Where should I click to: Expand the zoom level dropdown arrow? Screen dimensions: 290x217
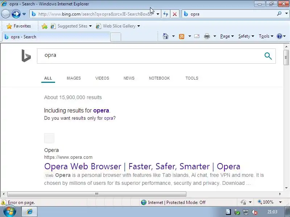pyautogui.click(x=280, y=202)
